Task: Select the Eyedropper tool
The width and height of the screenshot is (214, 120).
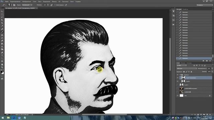Action: click(2, 26)
